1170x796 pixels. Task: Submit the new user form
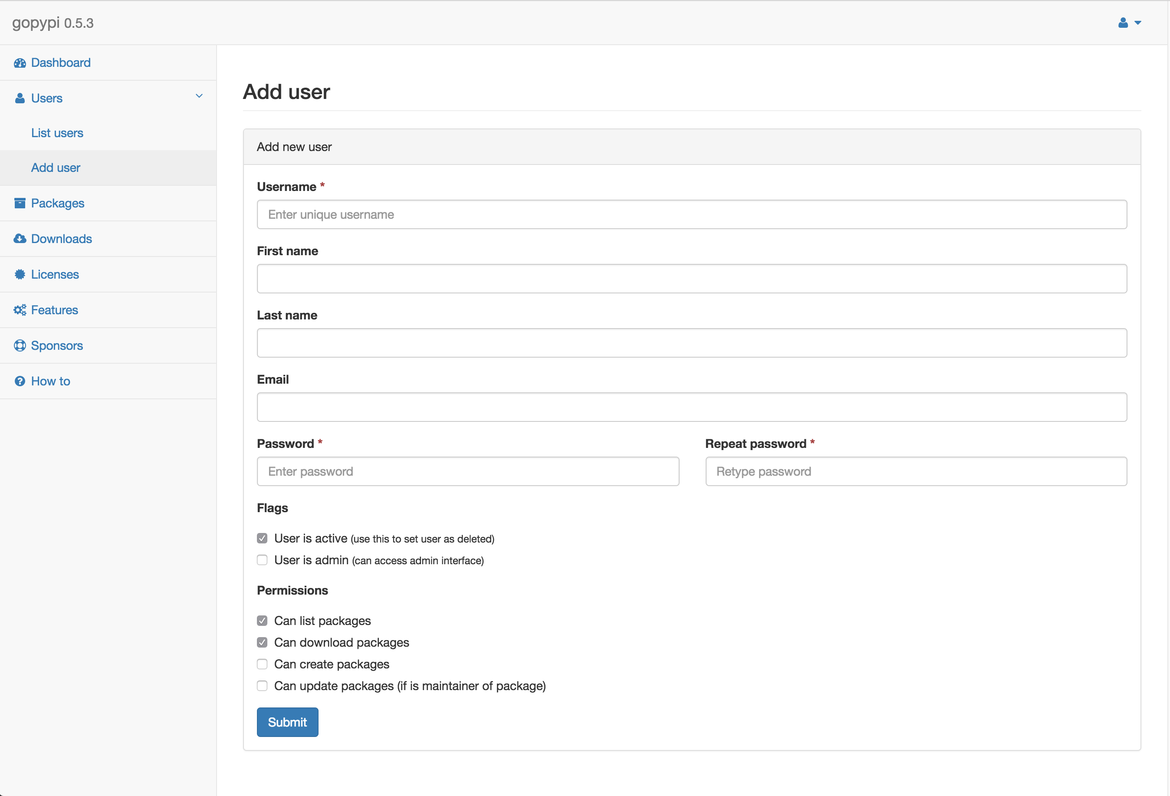pyautogui.click(x=287, y=722)
